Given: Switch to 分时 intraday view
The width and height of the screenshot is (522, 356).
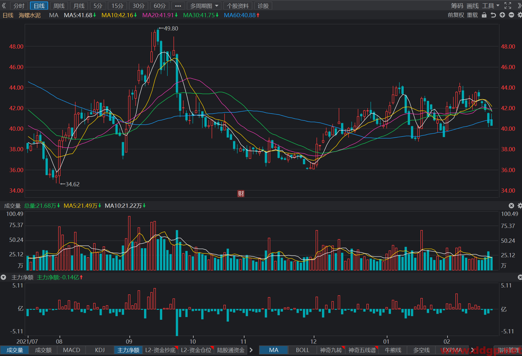Looking at the screenshot, I should tap(19, 6).
